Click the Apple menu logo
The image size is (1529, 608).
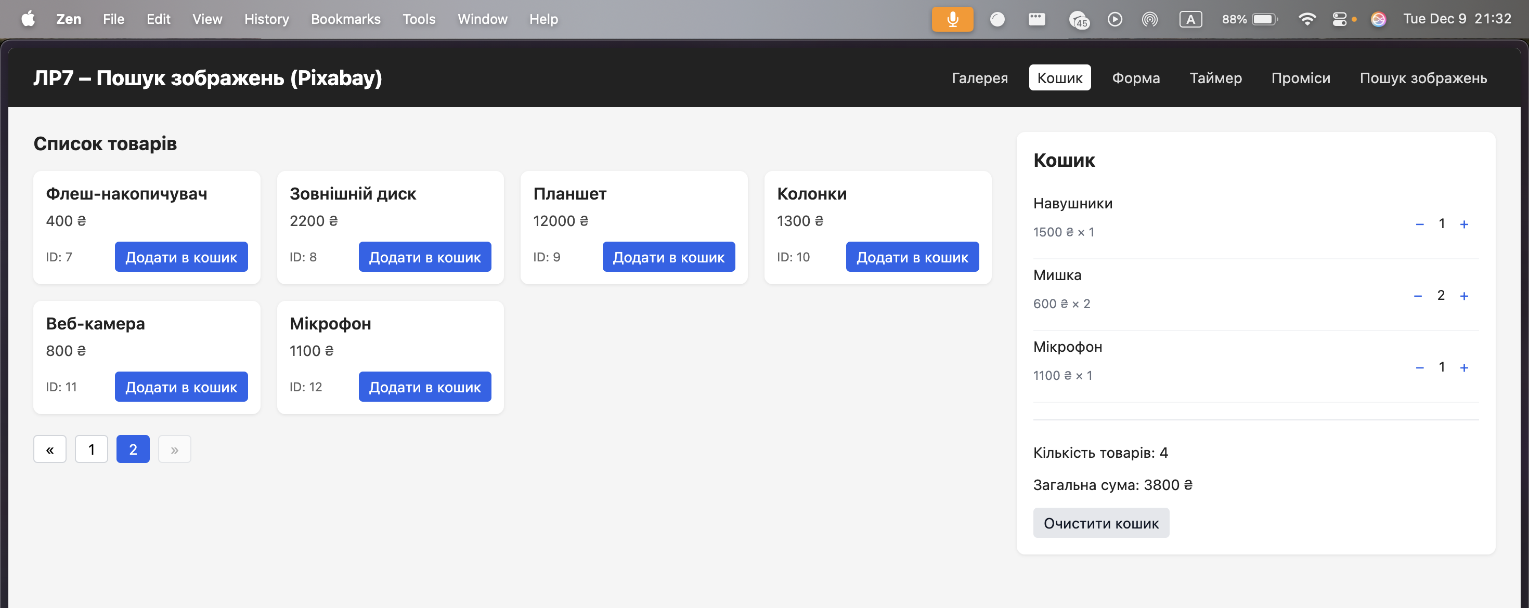(x=28, y=19)
